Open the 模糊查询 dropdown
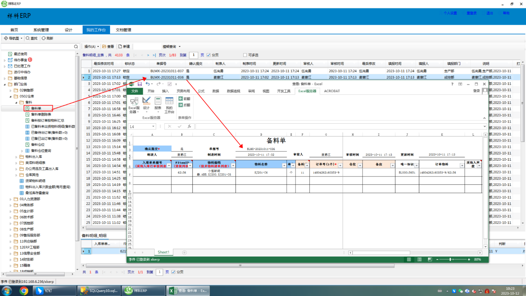 (171, 46)
